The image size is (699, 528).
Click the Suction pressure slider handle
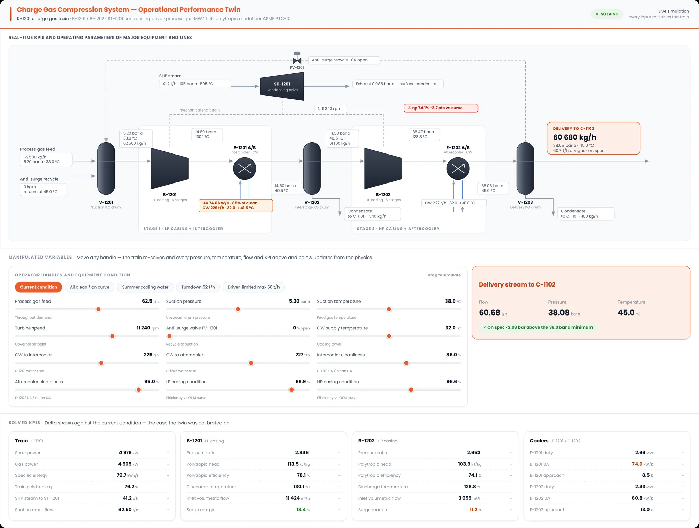[238, 309]
